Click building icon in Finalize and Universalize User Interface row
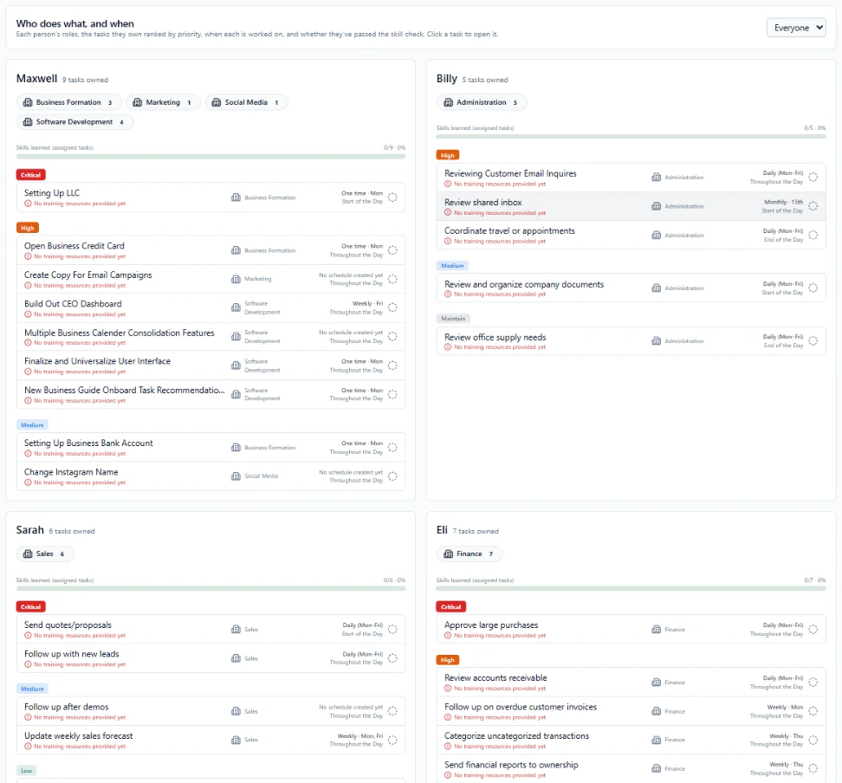Screen dimensions: 842x783 pos(236,366)
